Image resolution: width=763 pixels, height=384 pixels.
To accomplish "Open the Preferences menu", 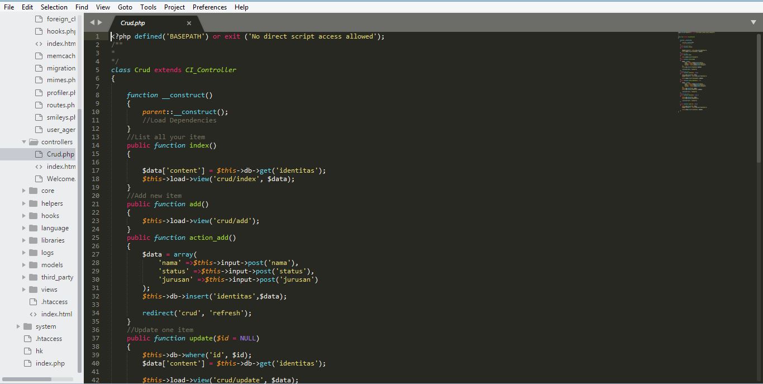I will (x=209, y=7).
